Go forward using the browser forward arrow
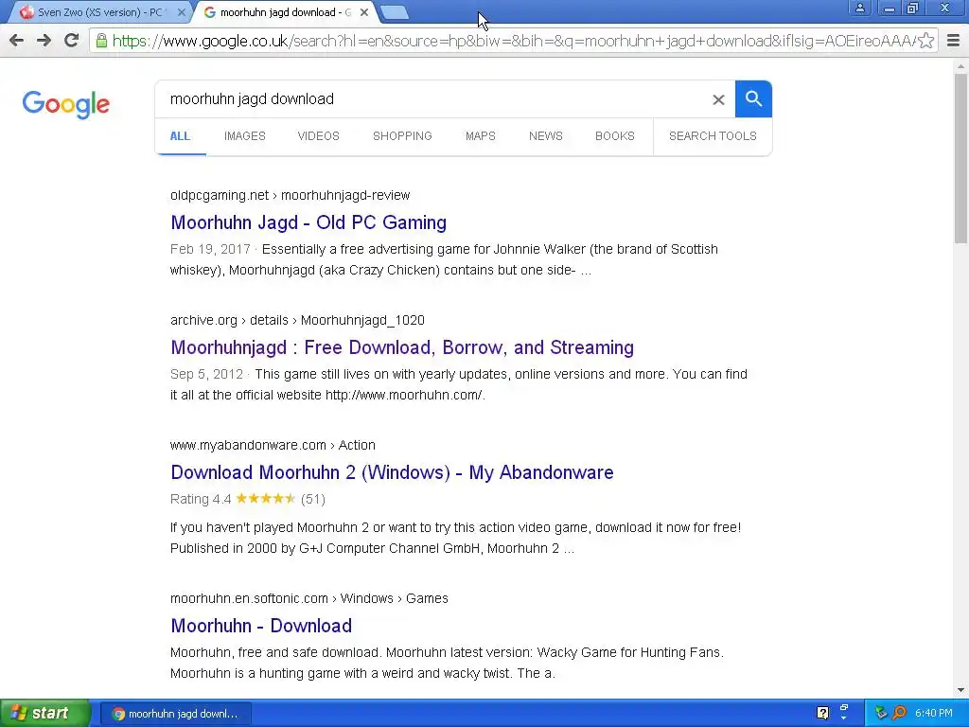Screen dimensions: 969x727 (x=44, y=41)
